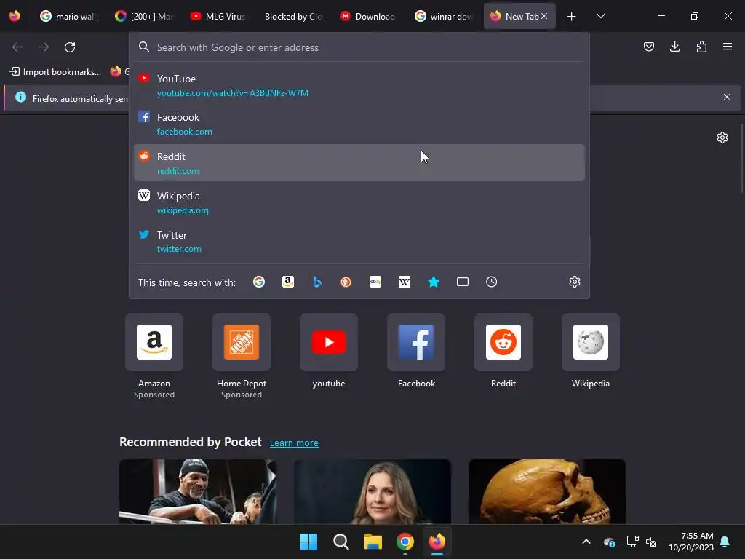This screenshot has width=745, height=559.
Task: Search bookmarks using the star icon
Action: [434, 282]
